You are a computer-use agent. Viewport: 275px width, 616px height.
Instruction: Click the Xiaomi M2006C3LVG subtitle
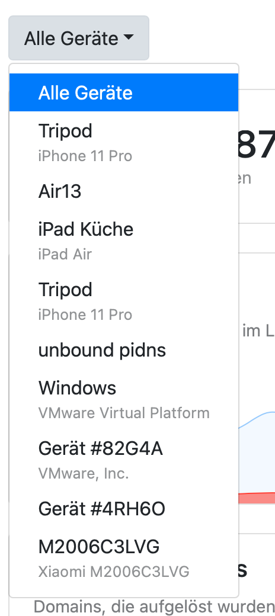(x=114, y=572)
